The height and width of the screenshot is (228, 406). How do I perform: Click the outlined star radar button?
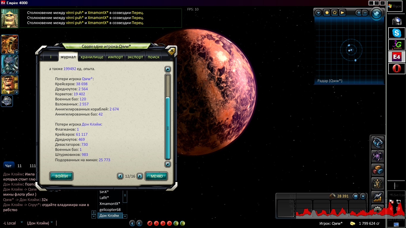[335, 12]
